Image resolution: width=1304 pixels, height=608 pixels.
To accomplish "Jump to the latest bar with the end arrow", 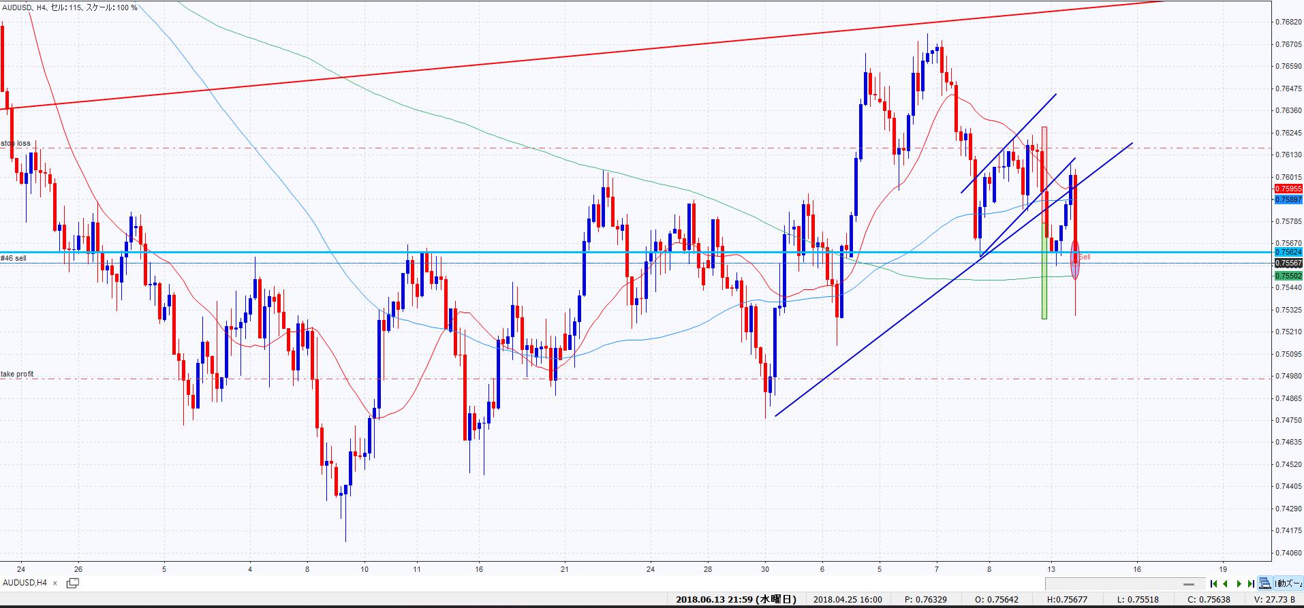I will [x=1251, y=583].
